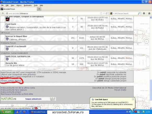Click the VW logo beside Sugestii si reclamatii
The image size is (152, 114).
7,49
